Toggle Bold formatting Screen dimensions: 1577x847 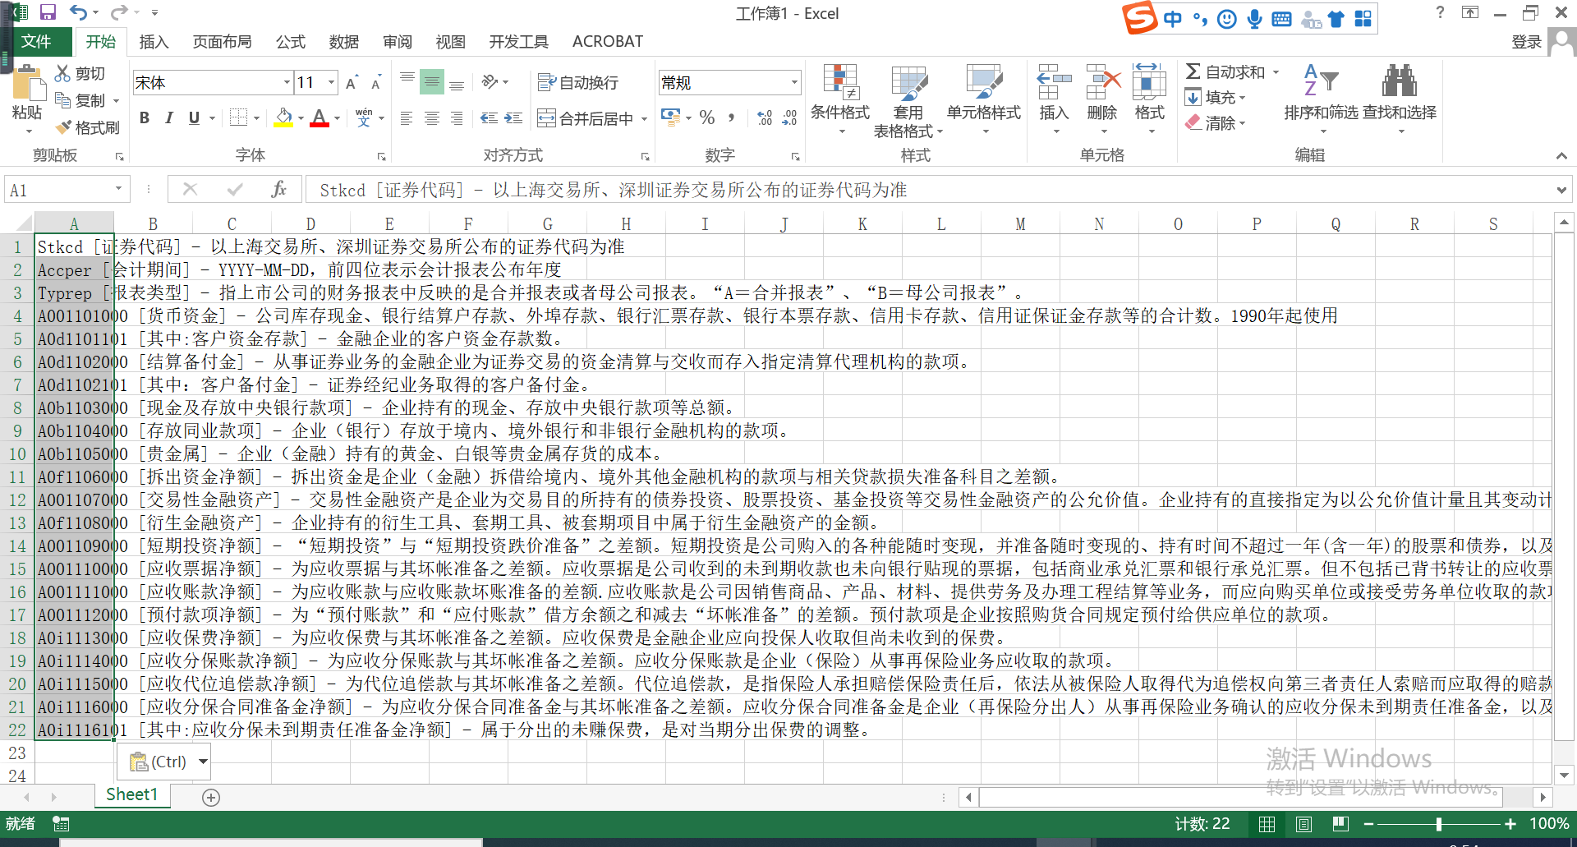pyautogui.click(x=145, y=117)
